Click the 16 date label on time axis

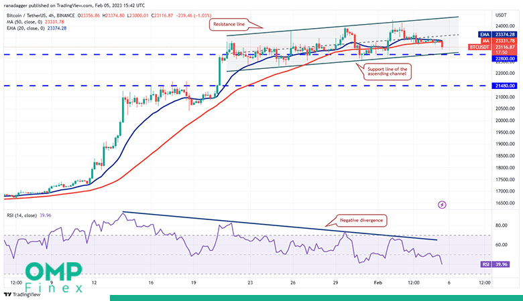pos(151,283)
